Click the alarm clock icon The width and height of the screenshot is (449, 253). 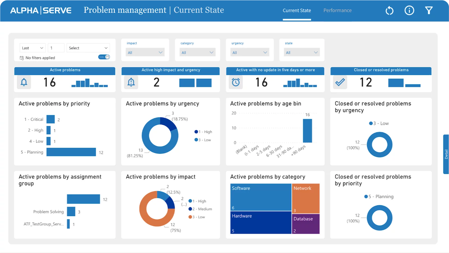coord(236,82)
